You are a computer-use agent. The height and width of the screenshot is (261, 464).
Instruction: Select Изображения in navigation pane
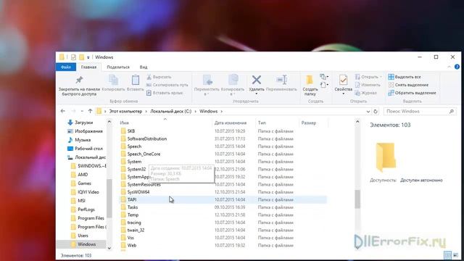(85, 131)
